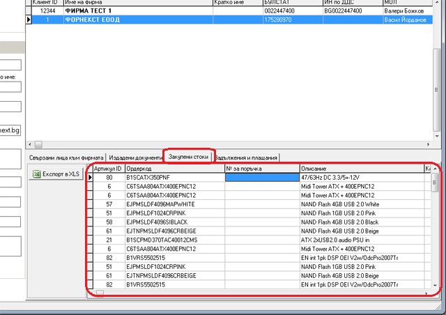This screenshot has width=446, height=315.
Task: Select ордеркод EJPMSLDF4096MAPWHITE
Action: point(175,204)
